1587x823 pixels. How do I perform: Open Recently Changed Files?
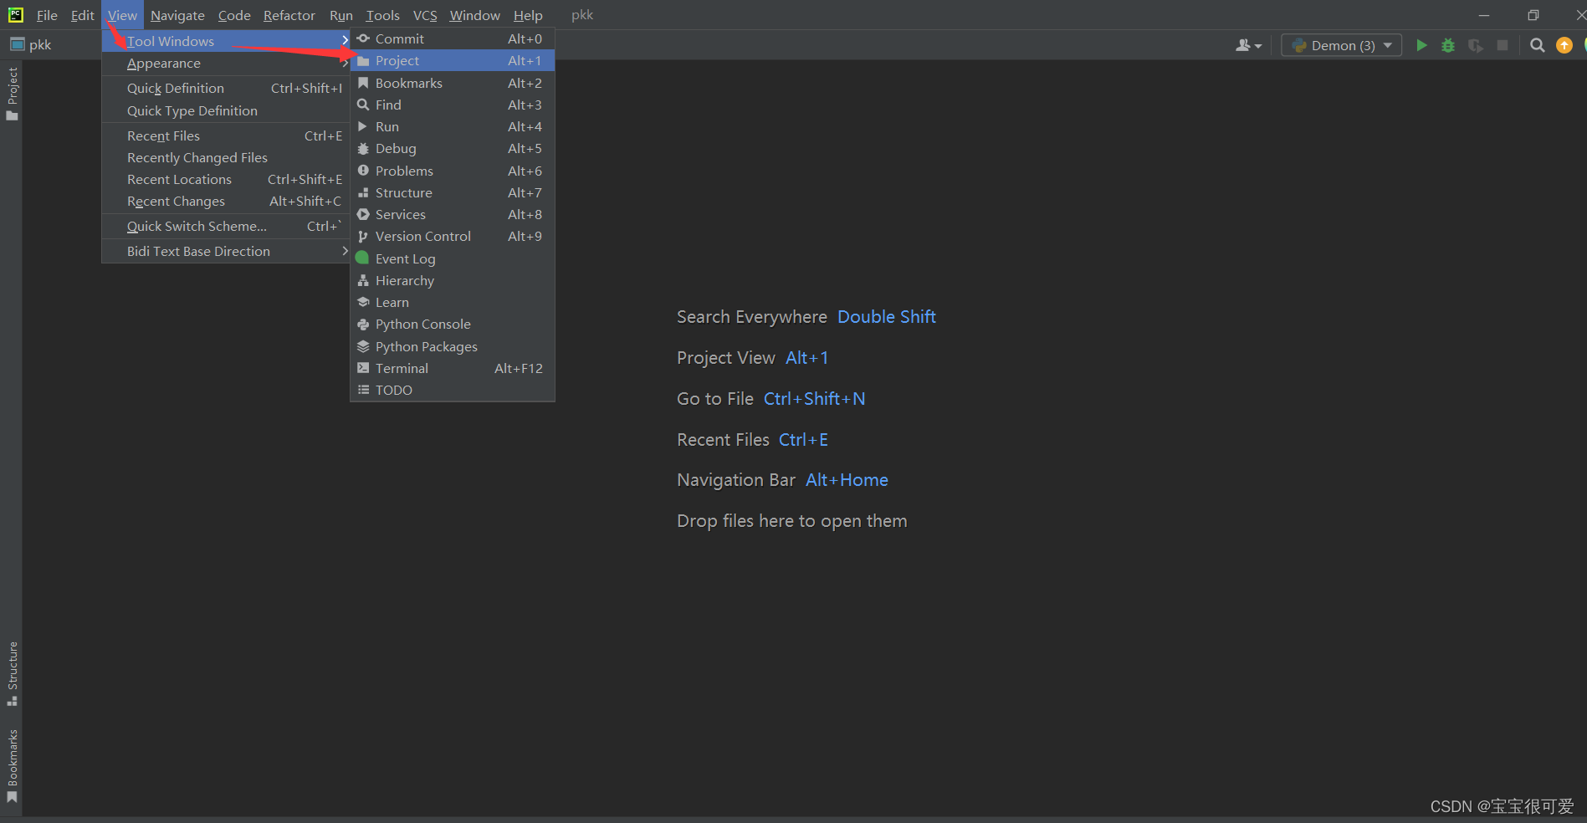[226, 157]
